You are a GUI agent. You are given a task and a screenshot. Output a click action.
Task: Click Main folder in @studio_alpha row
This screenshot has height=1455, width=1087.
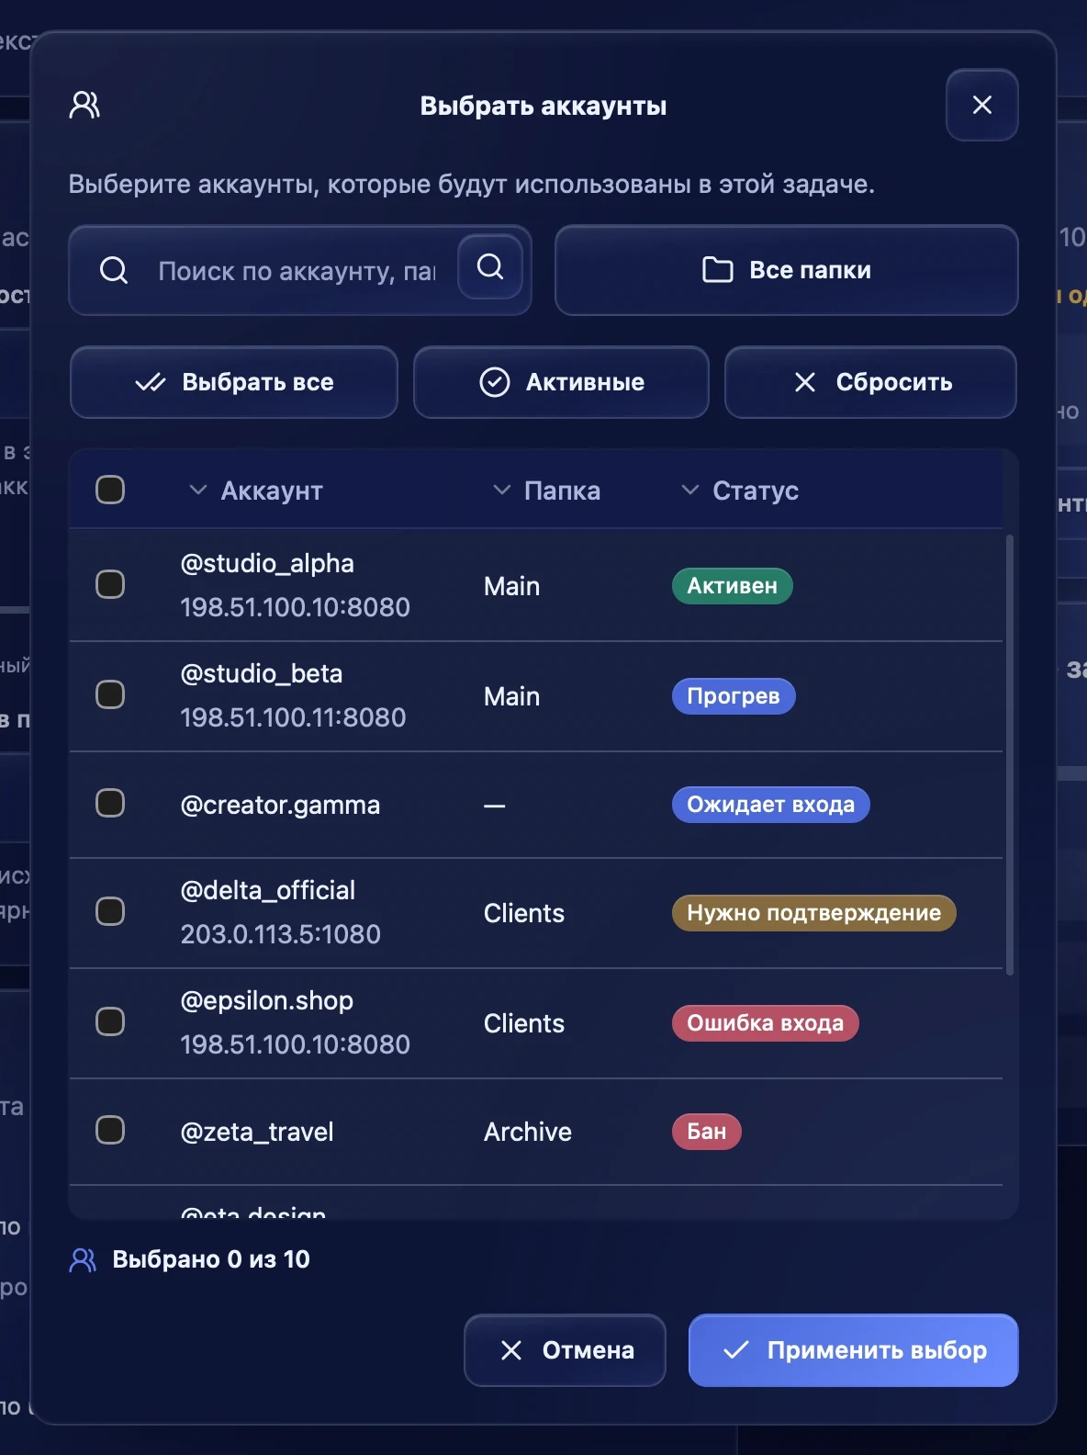click(x=511, y=586)
